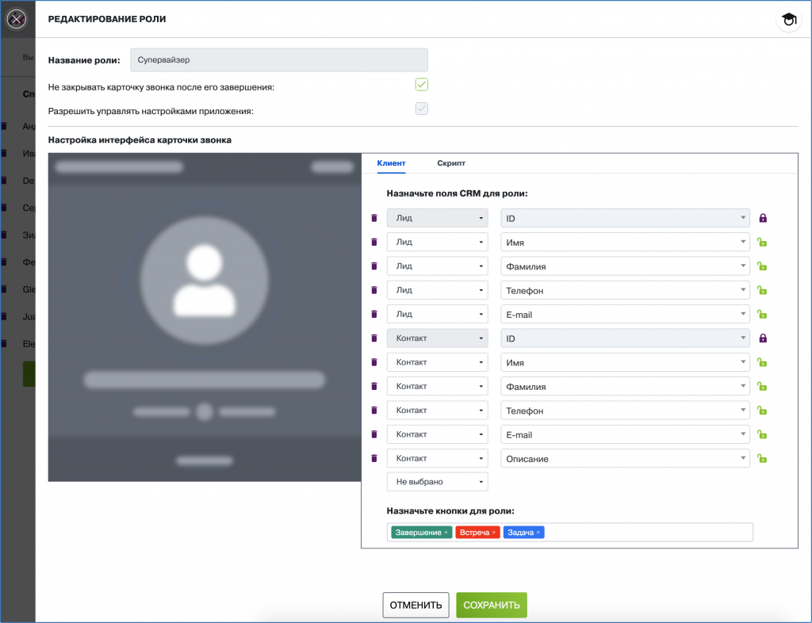Click purple lock on Контакт ID row
This screenshot has height=623, width=812.
coord(762,338)
